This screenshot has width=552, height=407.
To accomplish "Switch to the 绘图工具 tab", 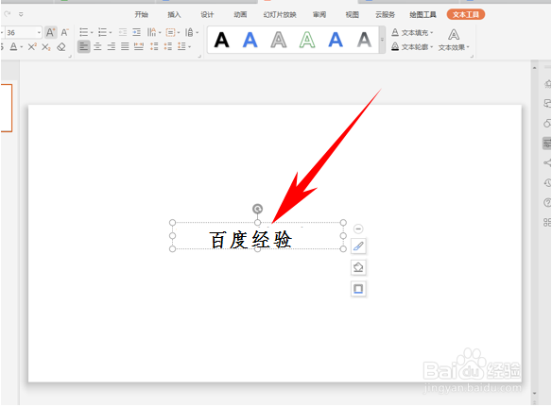I will tap(423, 14).
